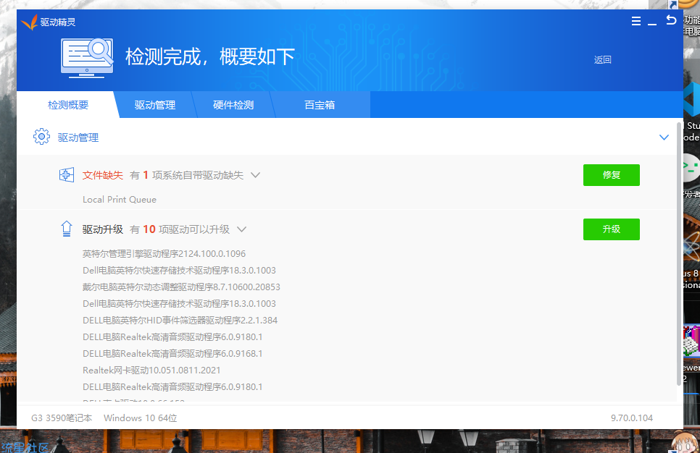Select 英特尔管理引擎驱动程序2124.100.0.1096
700x453 pixels.
tap(164, 254)
